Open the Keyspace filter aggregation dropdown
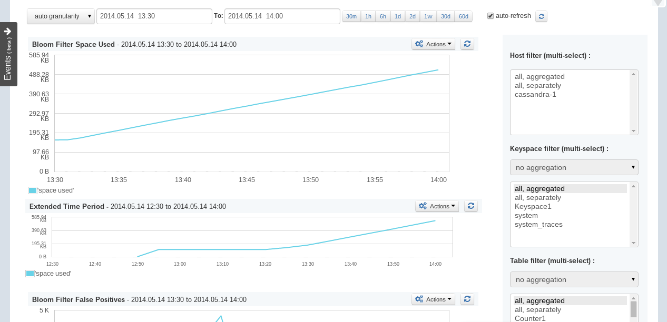This screenshot has width=667, height=322. pyautogui.click(x=574, y=167)
